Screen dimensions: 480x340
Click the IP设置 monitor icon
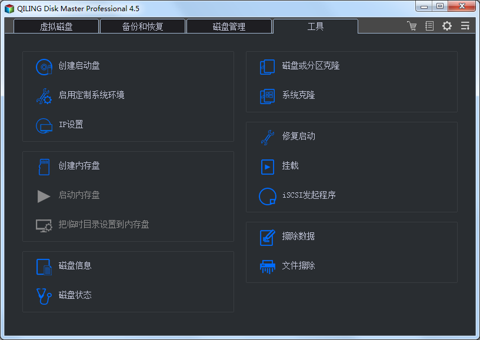coord(44,126)
